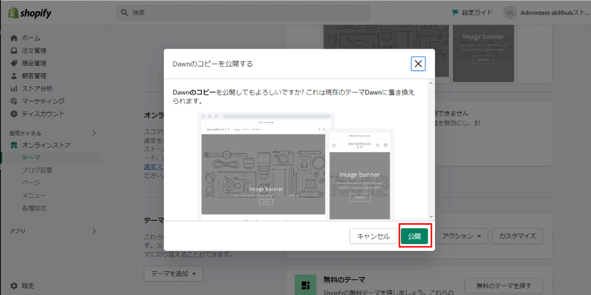Click the ディスカウント discount badge icon
Screen dimensions: 591x295
(x=14, y=114)
